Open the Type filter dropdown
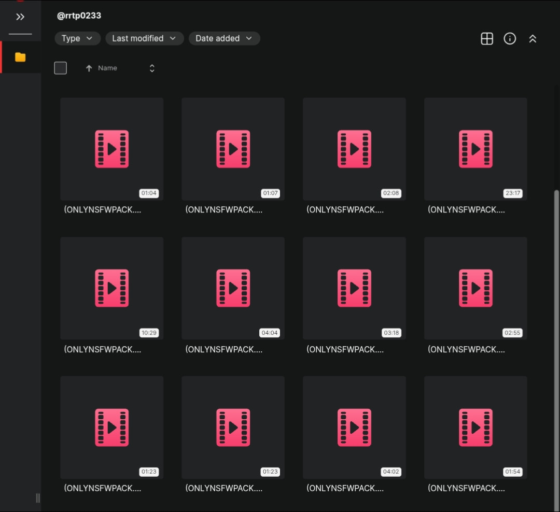Screen dimensions: 560x512 pyautogui.click(x=77, y=38)
